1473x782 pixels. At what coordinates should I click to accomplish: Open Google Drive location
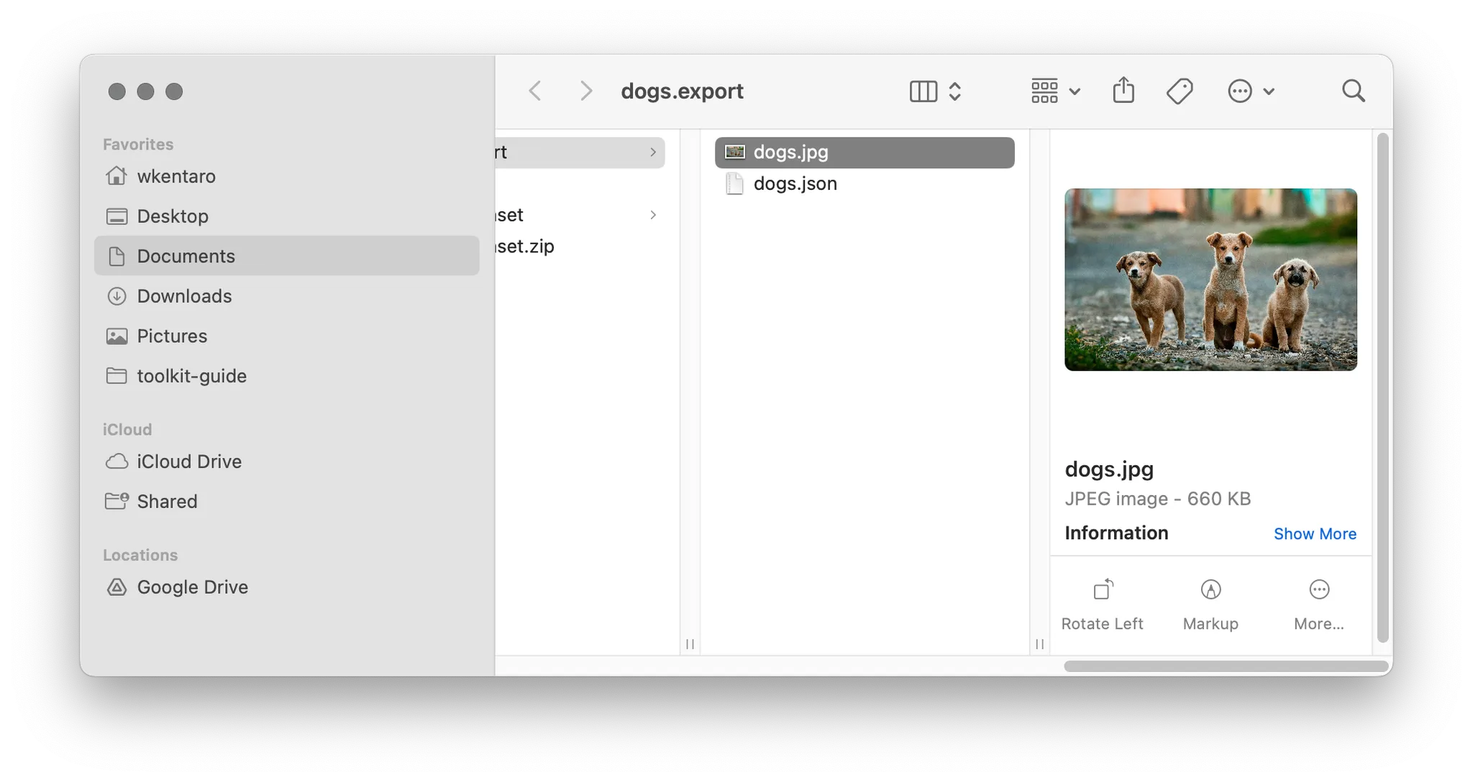192,587
